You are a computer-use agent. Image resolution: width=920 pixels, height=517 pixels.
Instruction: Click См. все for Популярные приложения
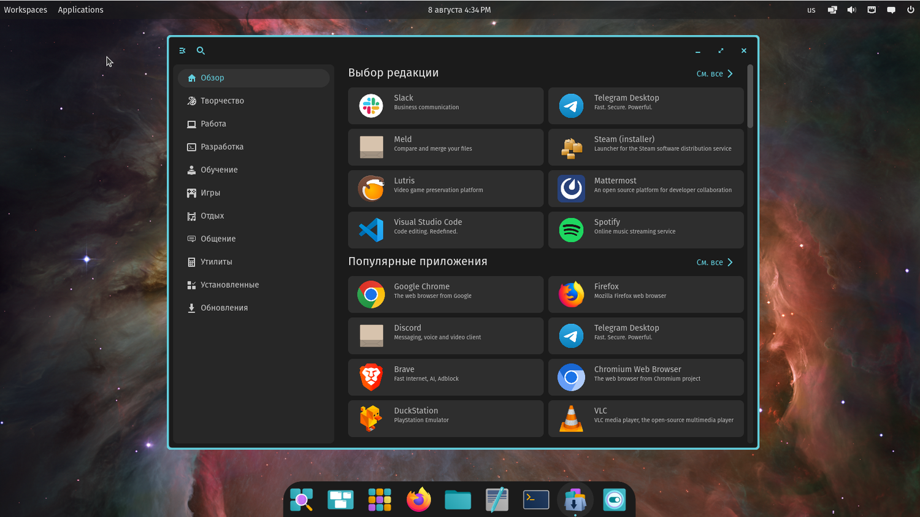(x=715, y=262)
